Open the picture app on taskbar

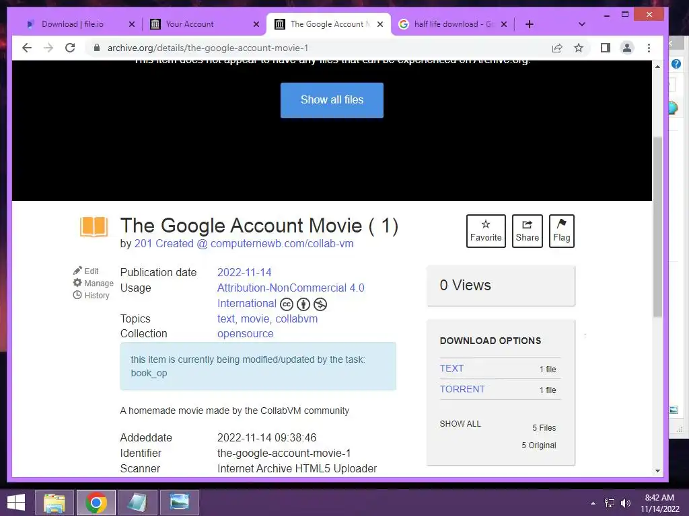click(180, 503)
